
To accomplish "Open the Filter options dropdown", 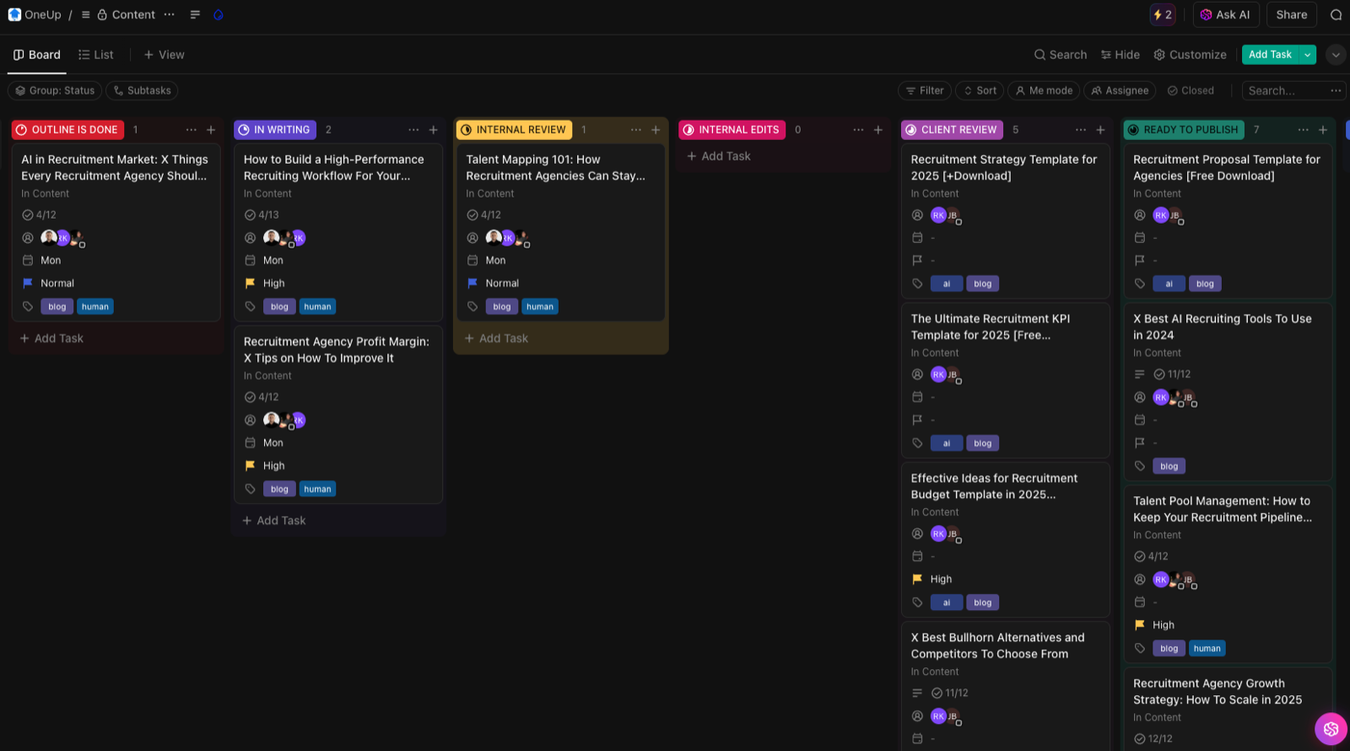I will 925,90.
